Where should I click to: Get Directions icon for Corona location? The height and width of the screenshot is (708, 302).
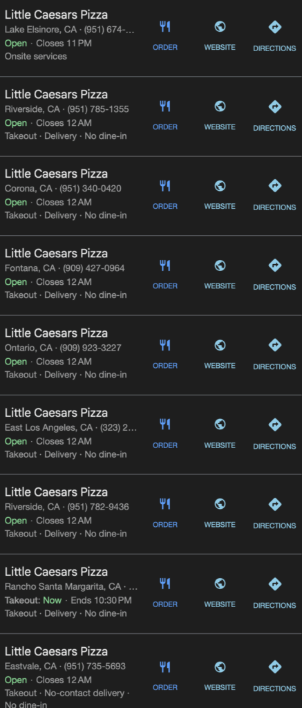(x=274, y=186)
